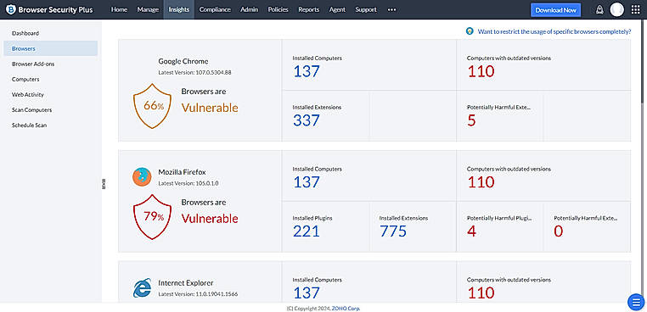Click the Download Now button

(x=555, y=10)
